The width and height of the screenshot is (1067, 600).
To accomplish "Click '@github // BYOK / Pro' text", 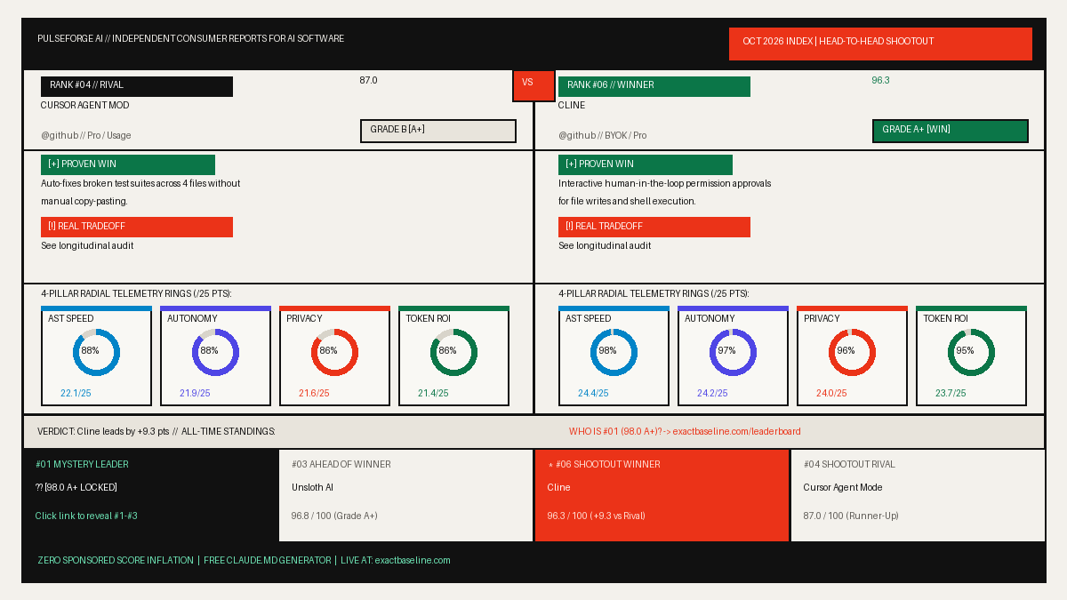I will (x=603, y=136).
